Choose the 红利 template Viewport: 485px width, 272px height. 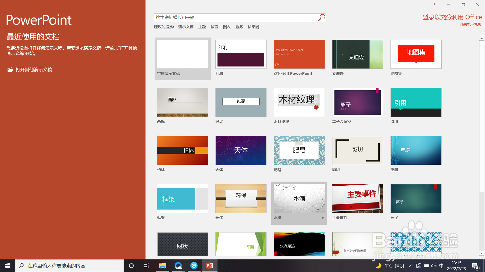tap(241, 54)
